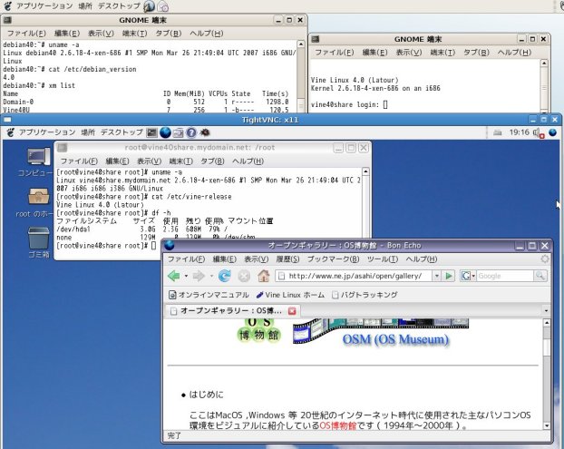The width and height of the screenshot is (564, 449).
Task: Open 場所 menu in host top panel
Action: coord(85,6)
